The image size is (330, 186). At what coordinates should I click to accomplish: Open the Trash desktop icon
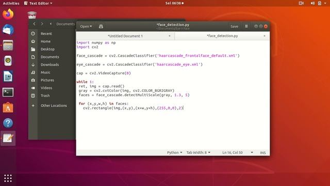click(32, 15)
